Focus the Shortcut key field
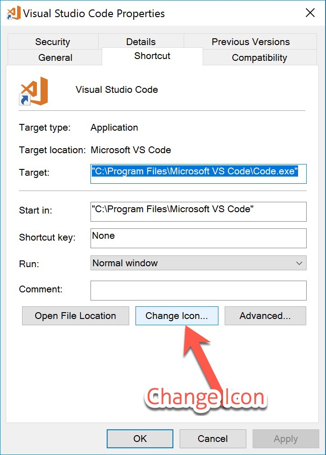Viewport: 326px width, 455px height. point(198,238)
